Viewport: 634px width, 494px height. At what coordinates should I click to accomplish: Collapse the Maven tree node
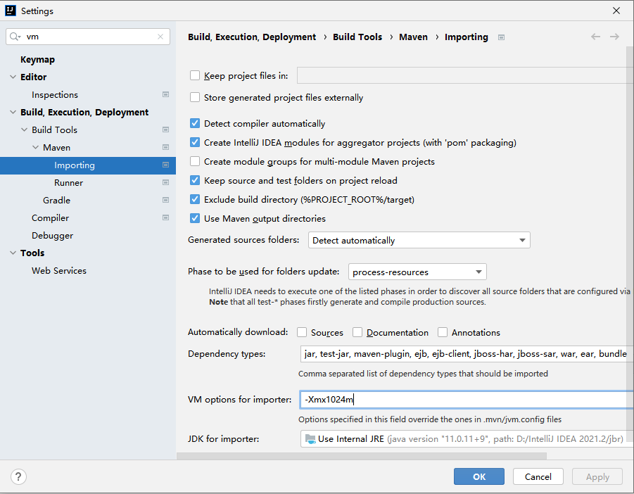(x=36, y=148)
